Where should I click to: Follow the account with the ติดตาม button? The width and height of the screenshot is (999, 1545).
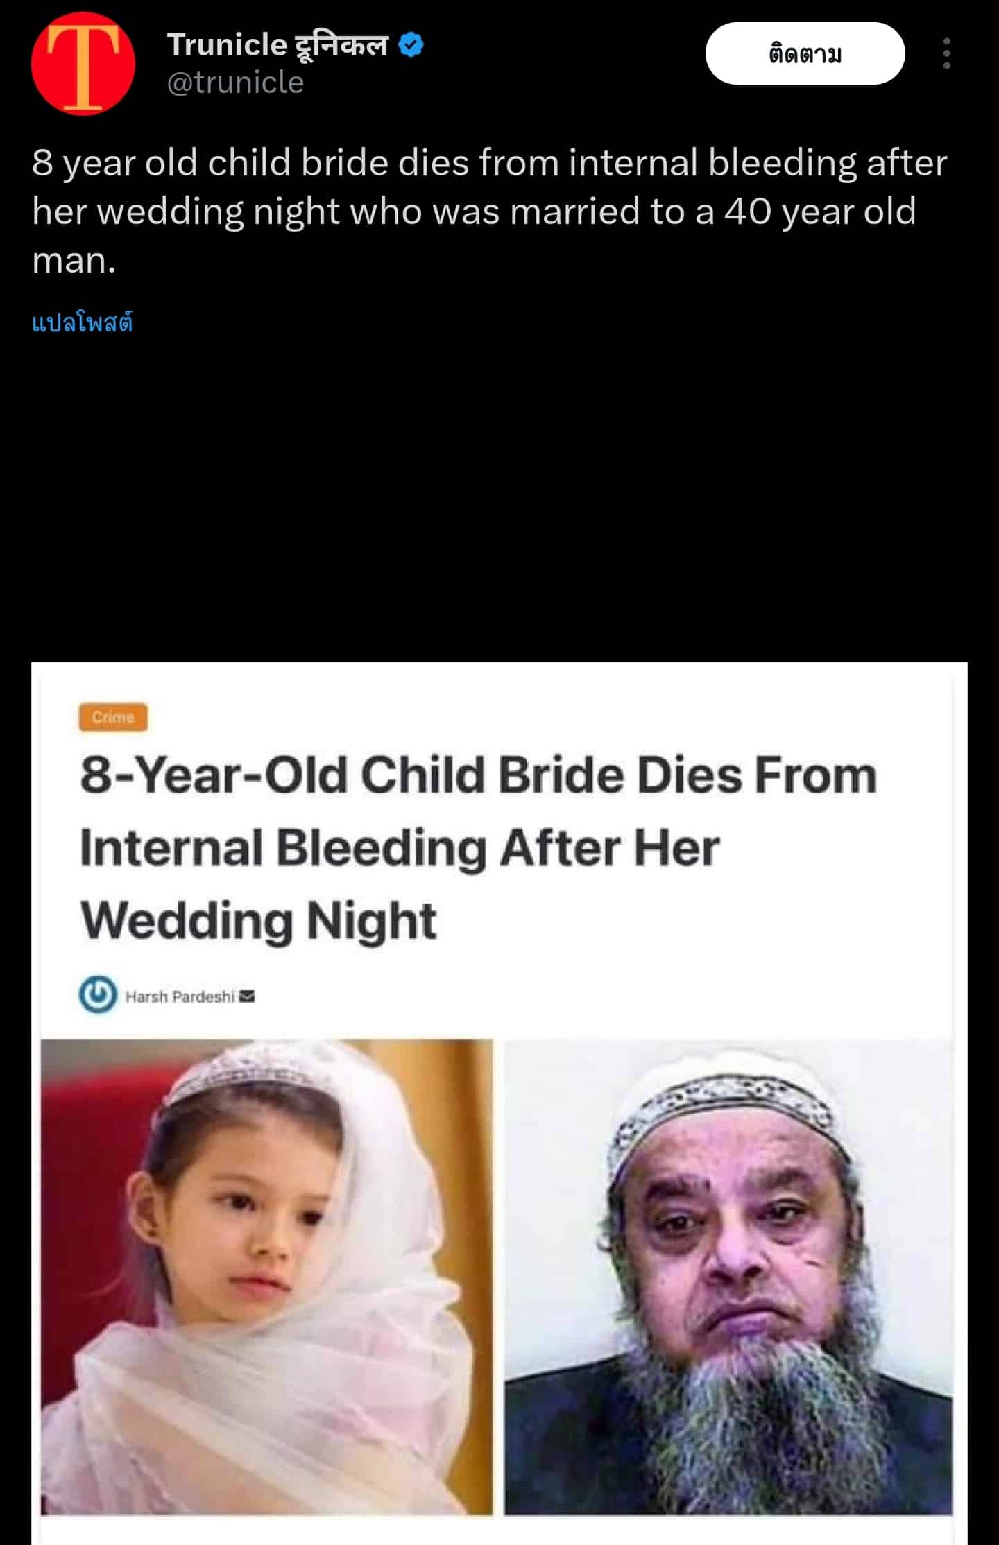(x=805, y=53)
